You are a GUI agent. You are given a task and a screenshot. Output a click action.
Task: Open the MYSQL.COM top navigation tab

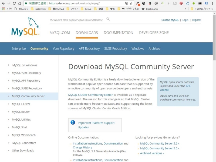60,33
